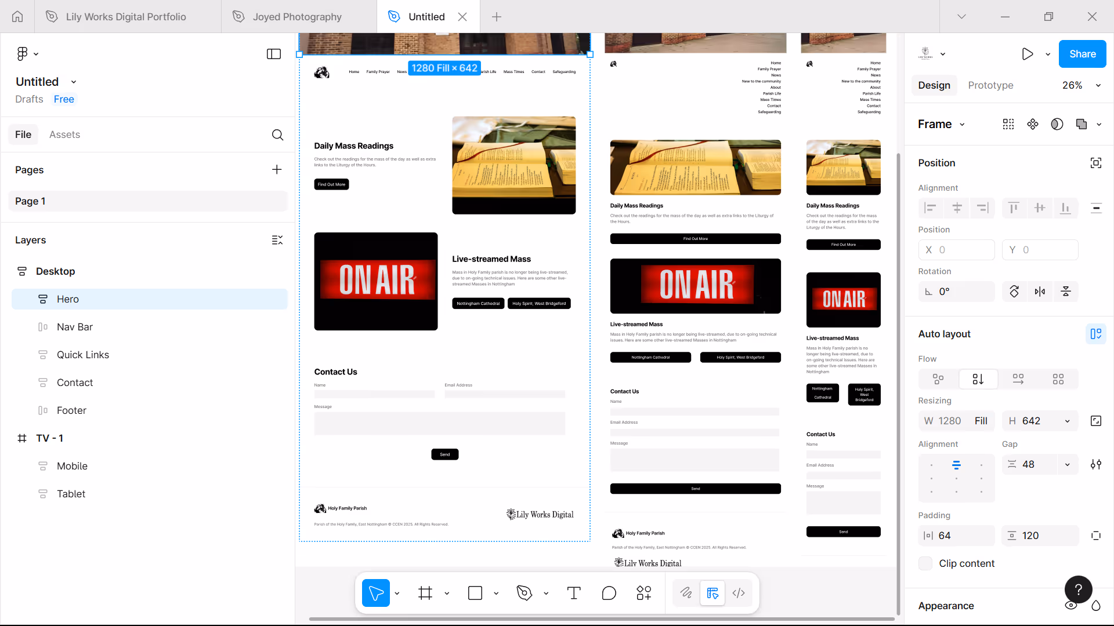The width and height of the screenshot is (1114, 626).
Task: Select the Frame tool in the toolbar
Action: (425, 593)
